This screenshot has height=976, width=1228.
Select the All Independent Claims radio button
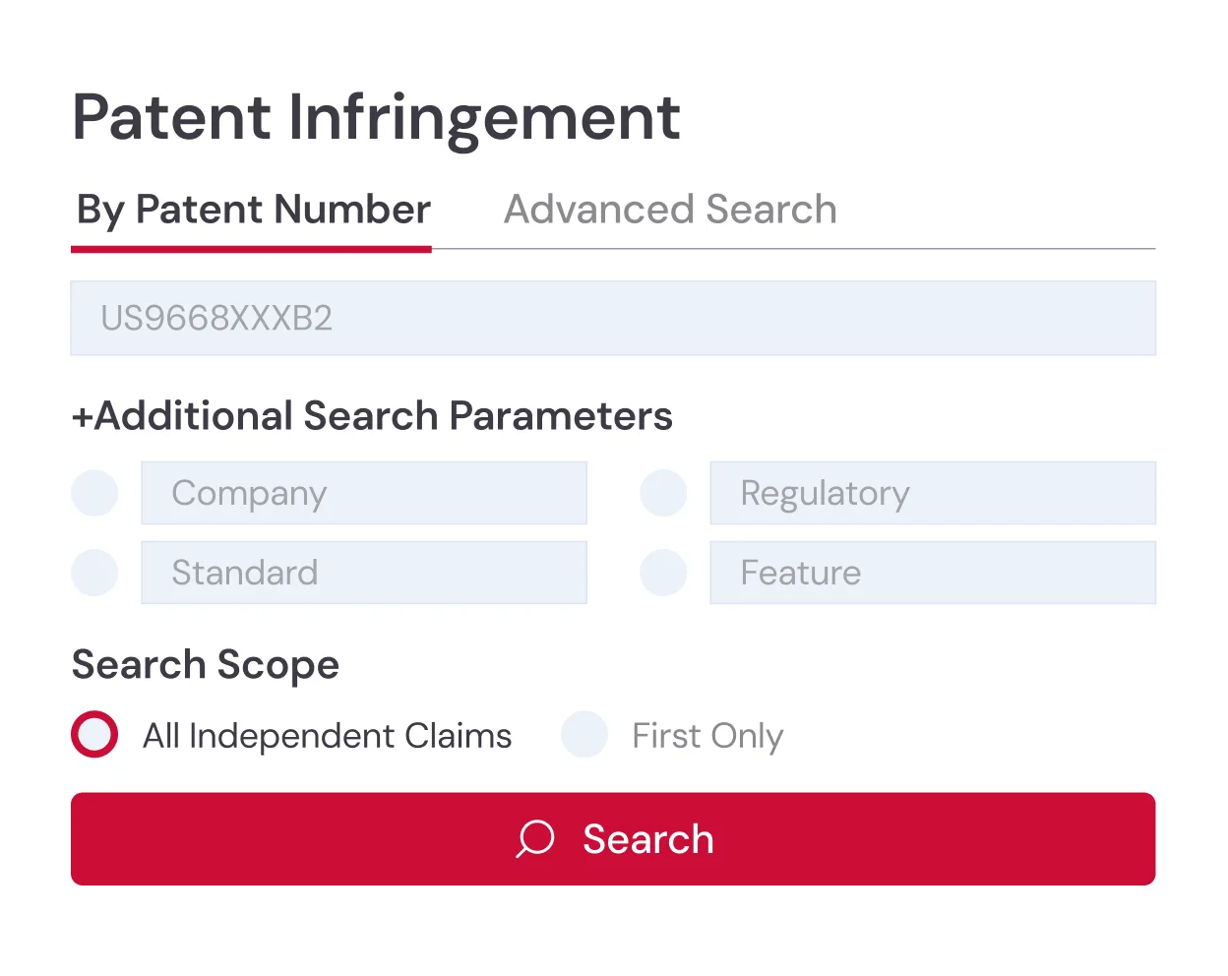[93, 734]
